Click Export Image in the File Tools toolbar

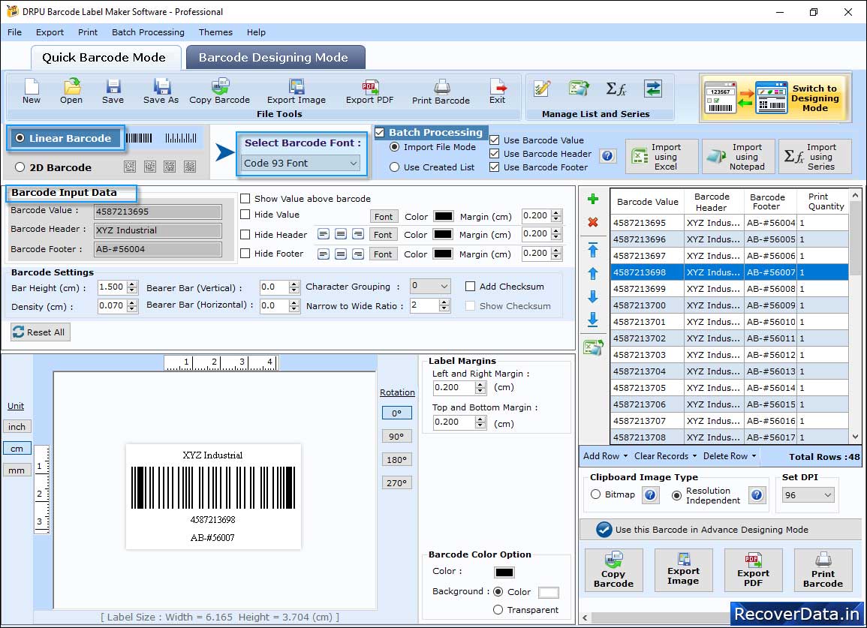(297, 92)
